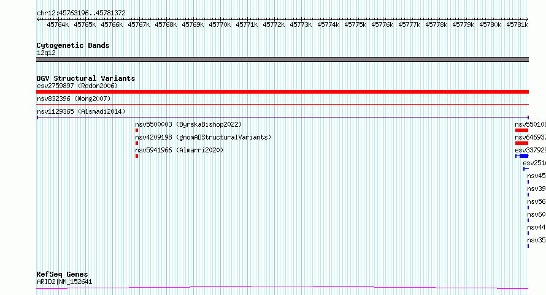Click the 45775k ruler tick label
This screenshot has width=546, height=295.
(355, 24)
